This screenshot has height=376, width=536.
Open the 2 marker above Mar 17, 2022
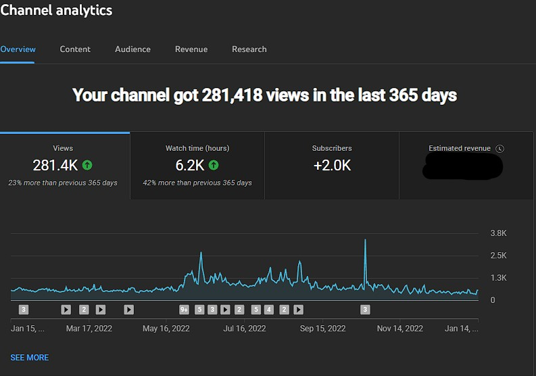pos(84,310)
